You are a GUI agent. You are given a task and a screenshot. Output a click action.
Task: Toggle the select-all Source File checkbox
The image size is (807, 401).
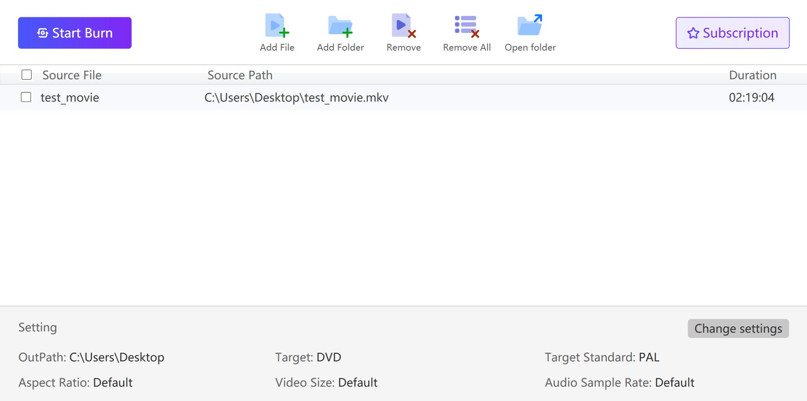[x=27, y=75]
